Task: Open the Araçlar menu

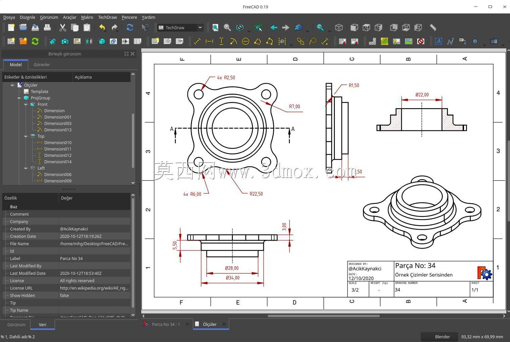Action: click(x=70, y=17)
